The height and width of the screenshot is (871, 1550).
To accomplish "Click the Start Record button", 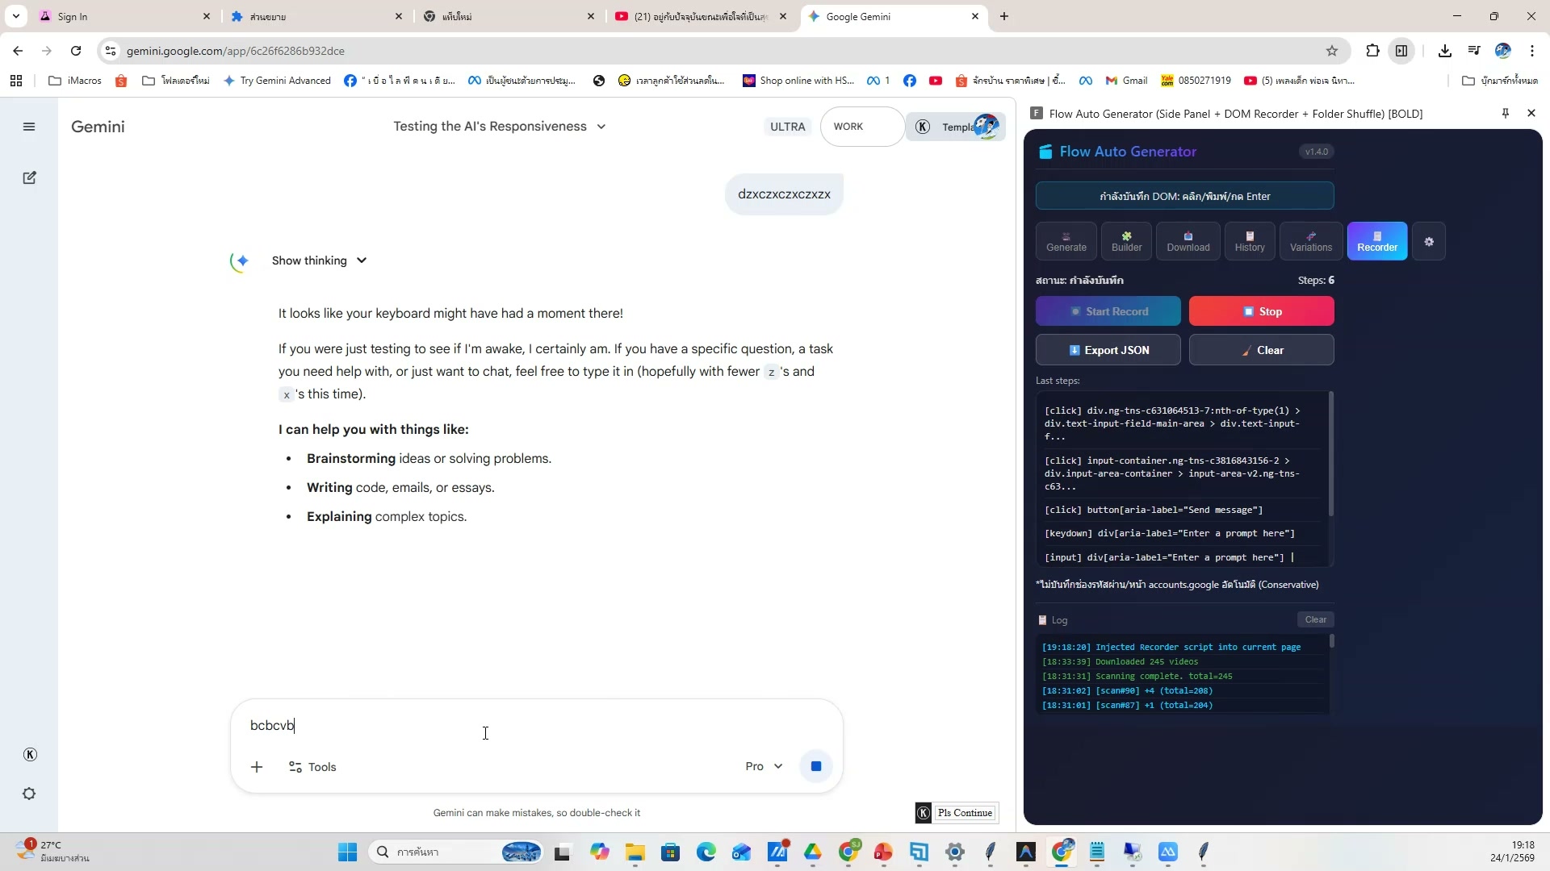I will 1108,310.
